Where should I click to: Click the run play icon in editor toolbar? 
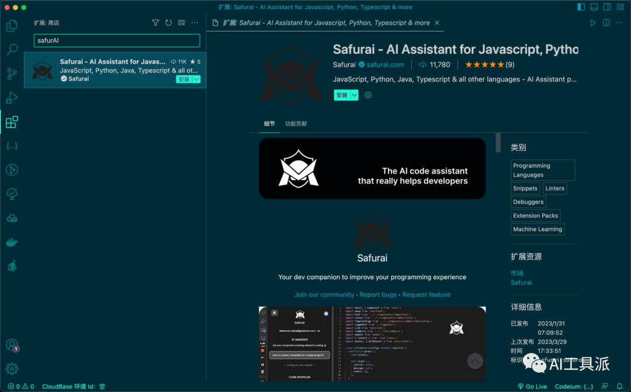(x=593, y=23)
